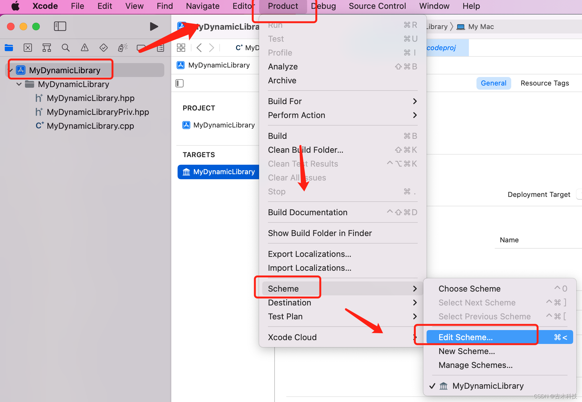Collapse the MyDynamicLibrary group folder
The height and width of the screenshot is (402, 582).
click(19, 84)
